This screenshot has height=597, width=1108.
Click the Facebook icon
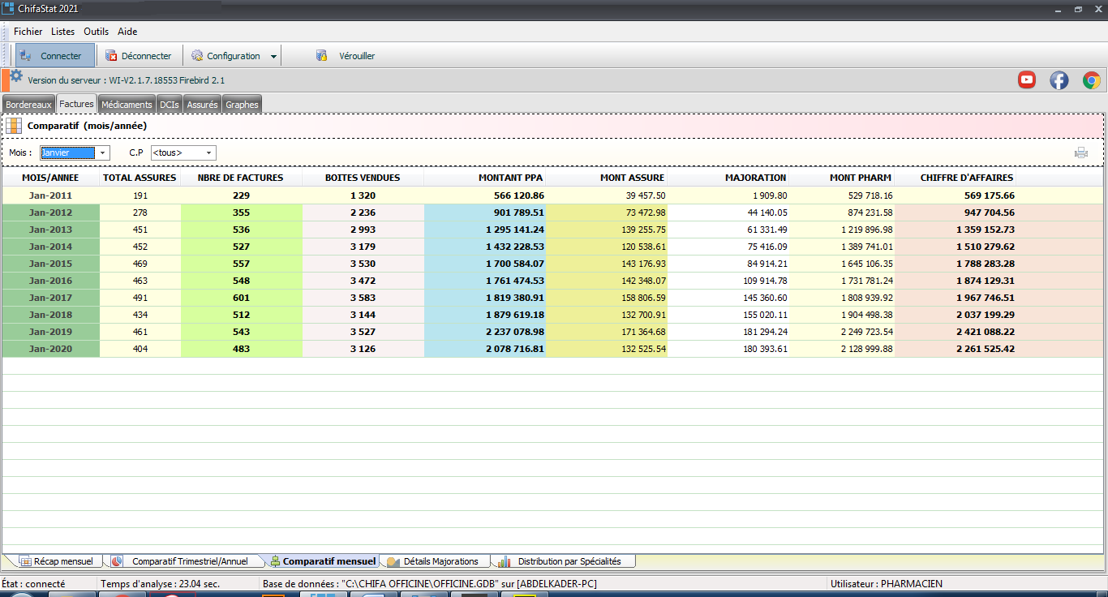pos(1059,79)
